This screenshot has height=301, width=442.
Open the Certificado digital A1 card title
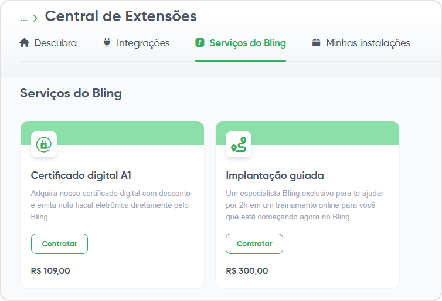pos(81,175)
